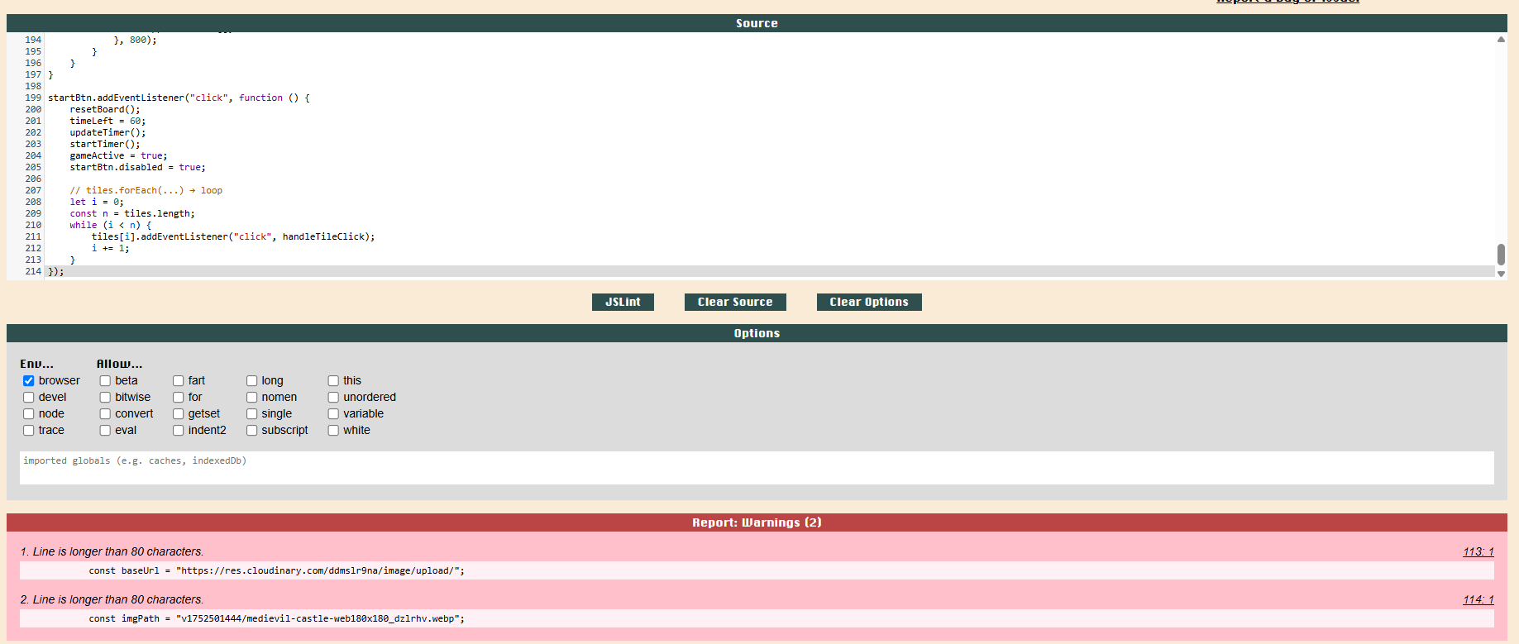1519x644 pixels.
Task: Click the 'while (i < n) {' line
Action: tap(111, 225)
